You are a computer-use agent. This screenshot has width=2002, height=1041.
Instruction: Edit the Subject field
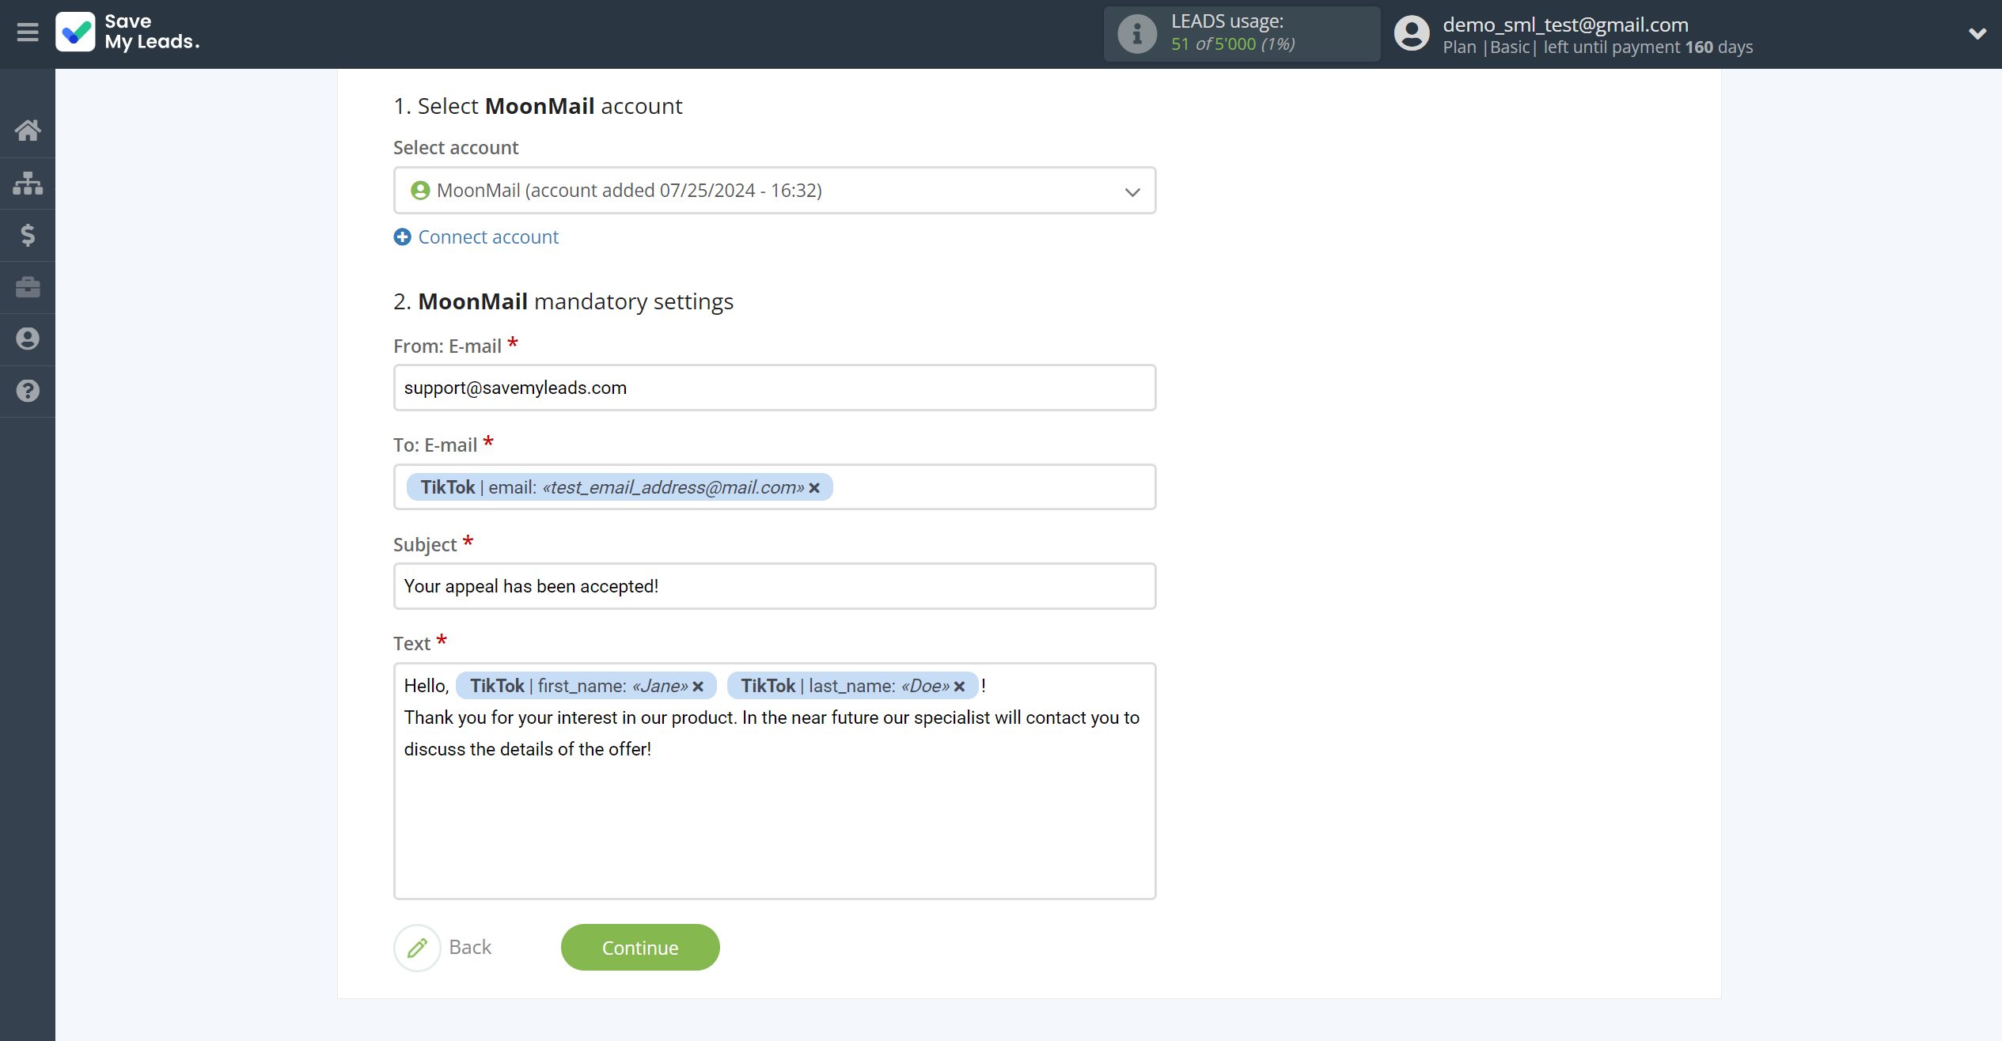click(x=775, y=586)
